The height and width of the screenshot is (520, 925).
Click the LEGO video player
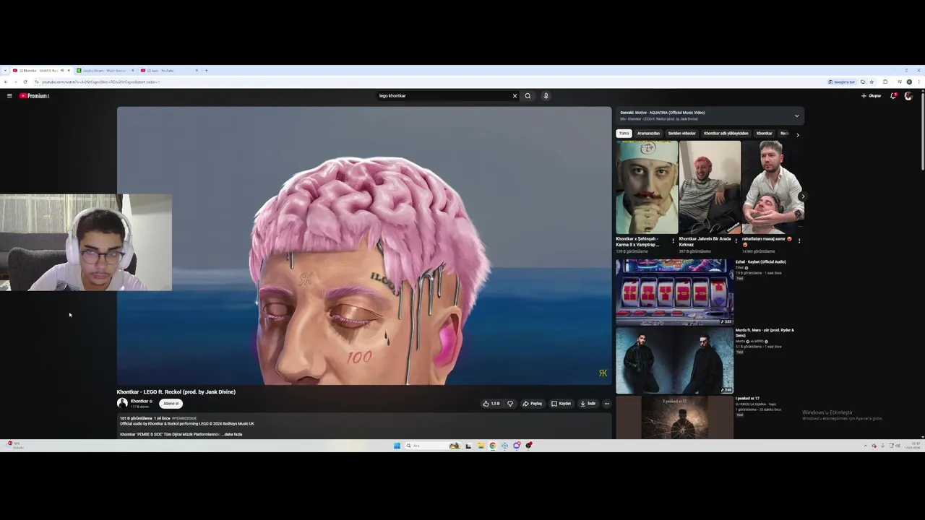[x=364, y=246]
